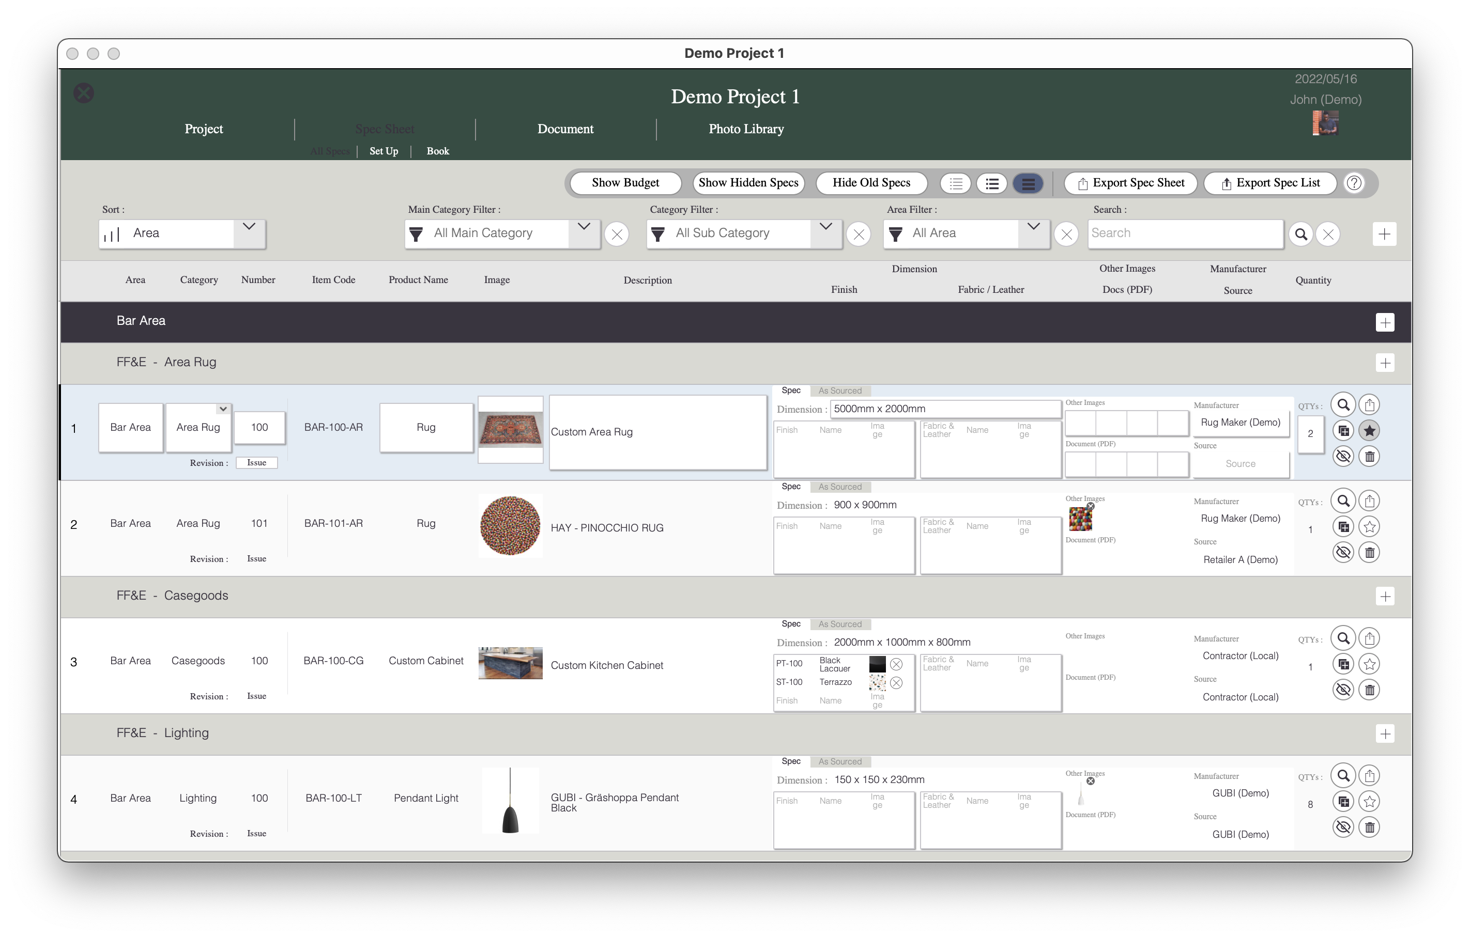This screenshot has width=1470, height=938.
Task: Click the Show Budget button
Action: pos(625,182)
